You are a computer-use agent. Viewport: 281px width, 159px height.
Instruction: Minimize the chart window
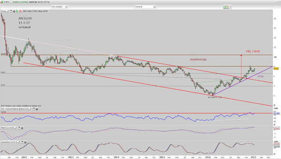click(276, 2)
